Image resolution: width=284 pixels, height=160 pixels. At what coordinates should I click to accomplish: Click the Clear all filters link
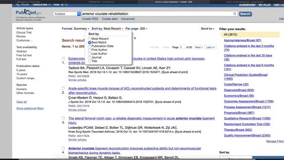[21, 102]
